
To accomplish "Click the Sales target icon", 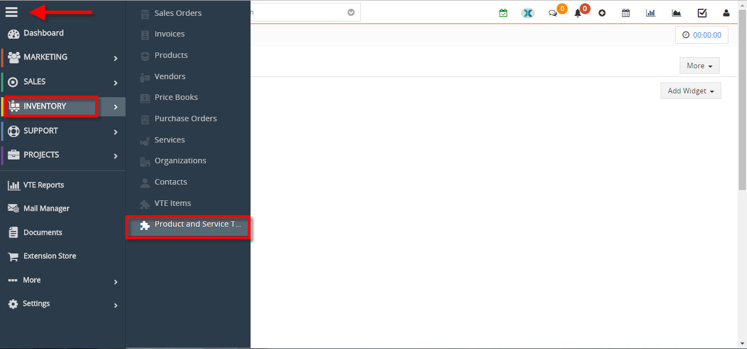I will click(x=14, y=82).
